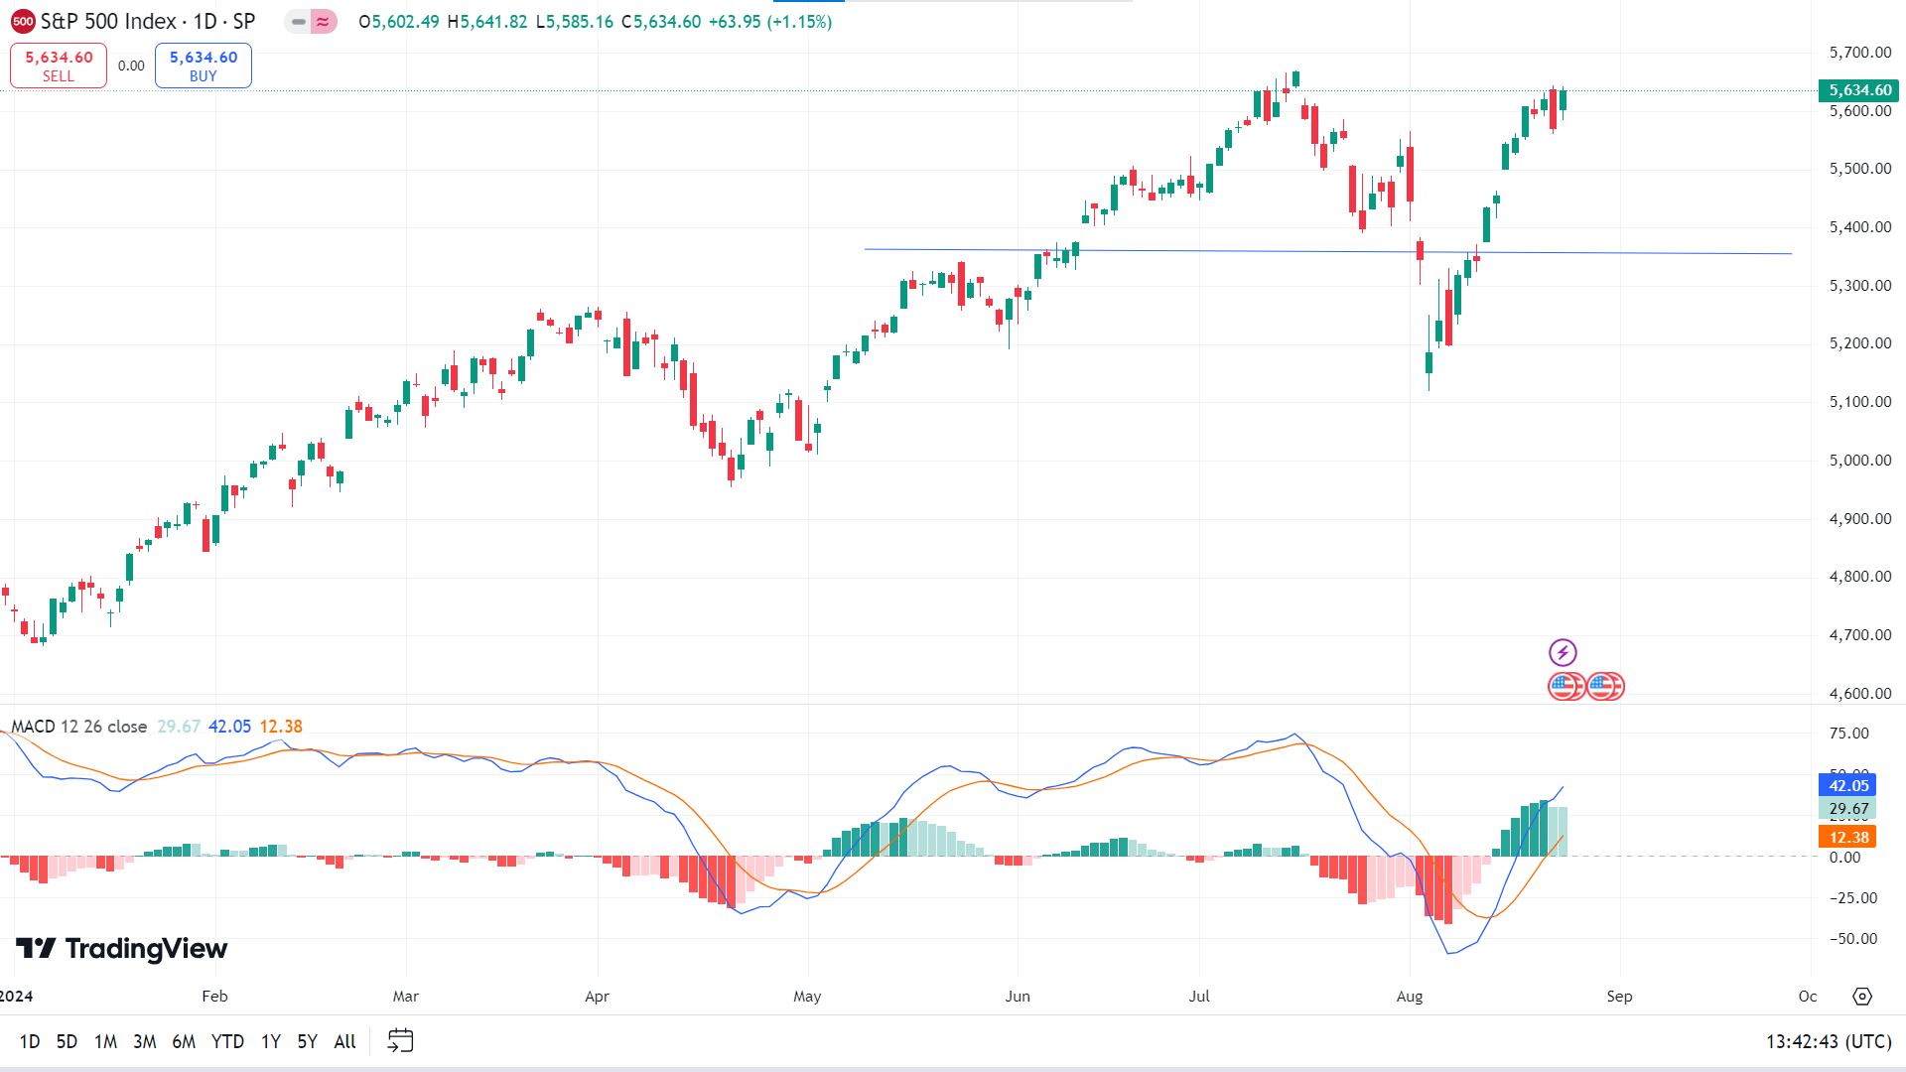Image resolution: width=1906 pixels, height=1072 pixels.
Task: Click the +63.95 (+1.15%) change value
Action: pos(770,22)
